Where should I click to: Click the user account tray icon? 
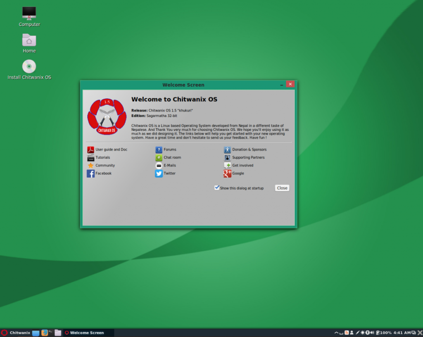[352, 333]
